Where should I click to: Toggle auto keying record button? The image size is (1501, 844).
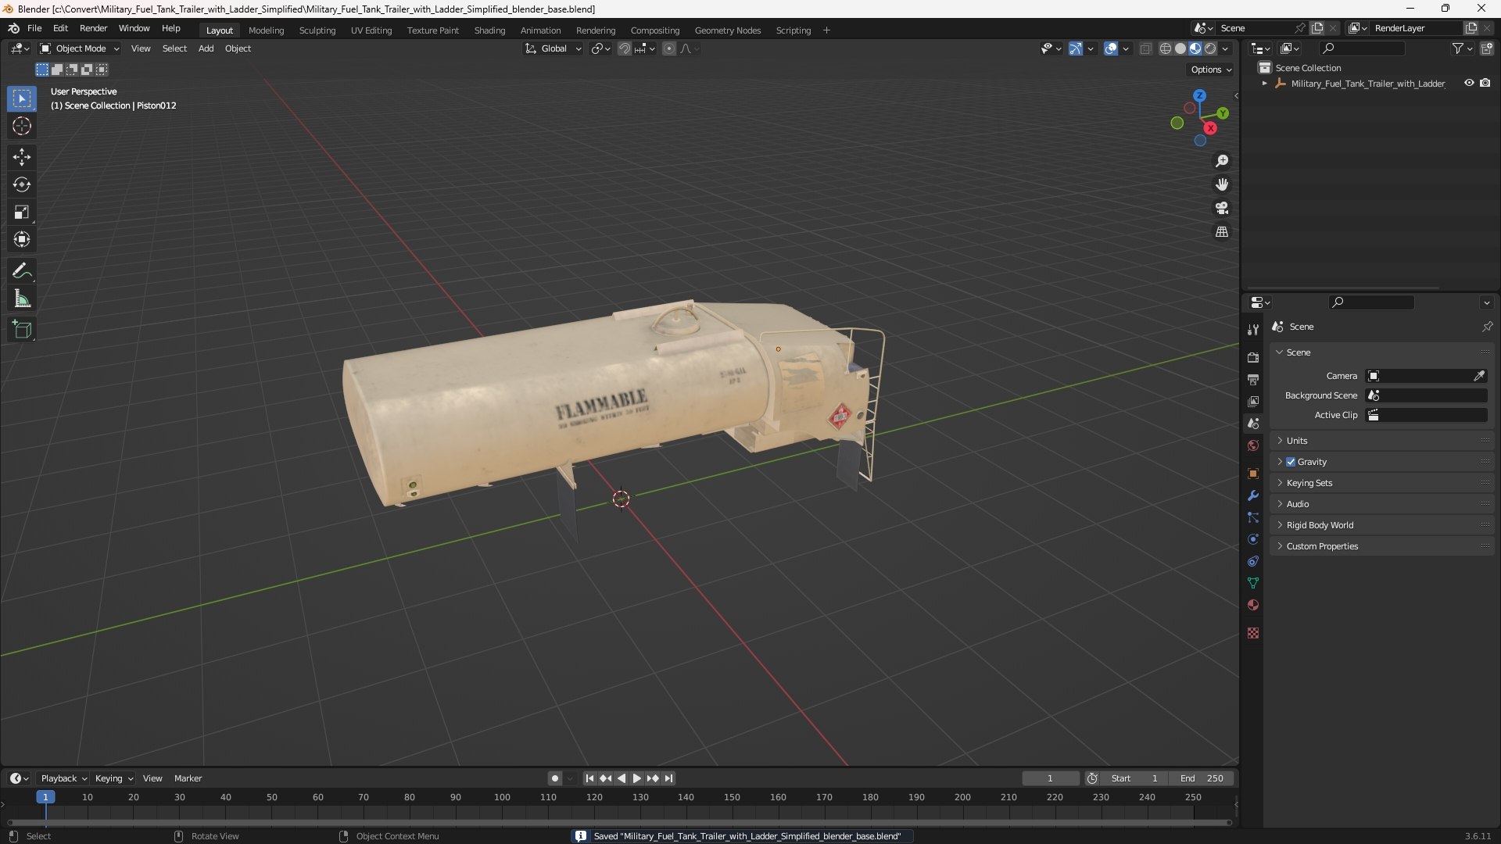[555, 778]
